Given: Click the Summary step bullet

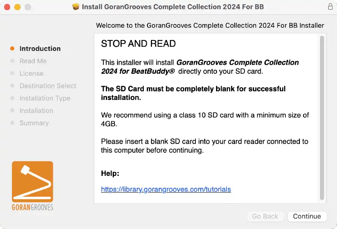Looking at the screenshot, I should click(12, 123).
